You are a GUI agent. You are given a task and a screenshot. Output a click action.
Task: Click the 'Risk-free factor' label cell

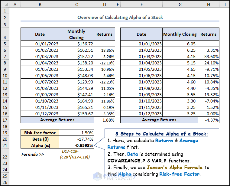tap(40, 133)
